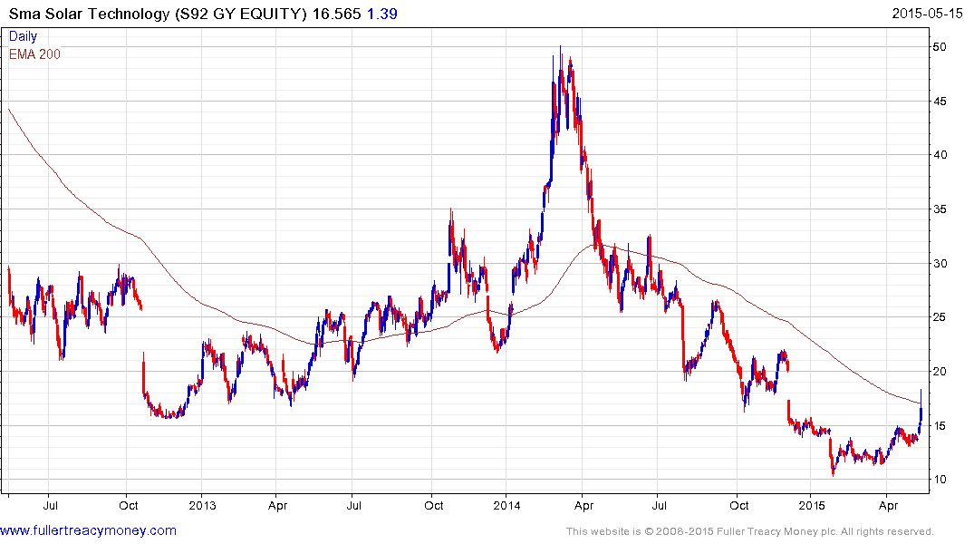Screen dimensions: 974x544
Task: Click the 25 price axis label
Action: [x=940, y=317]
